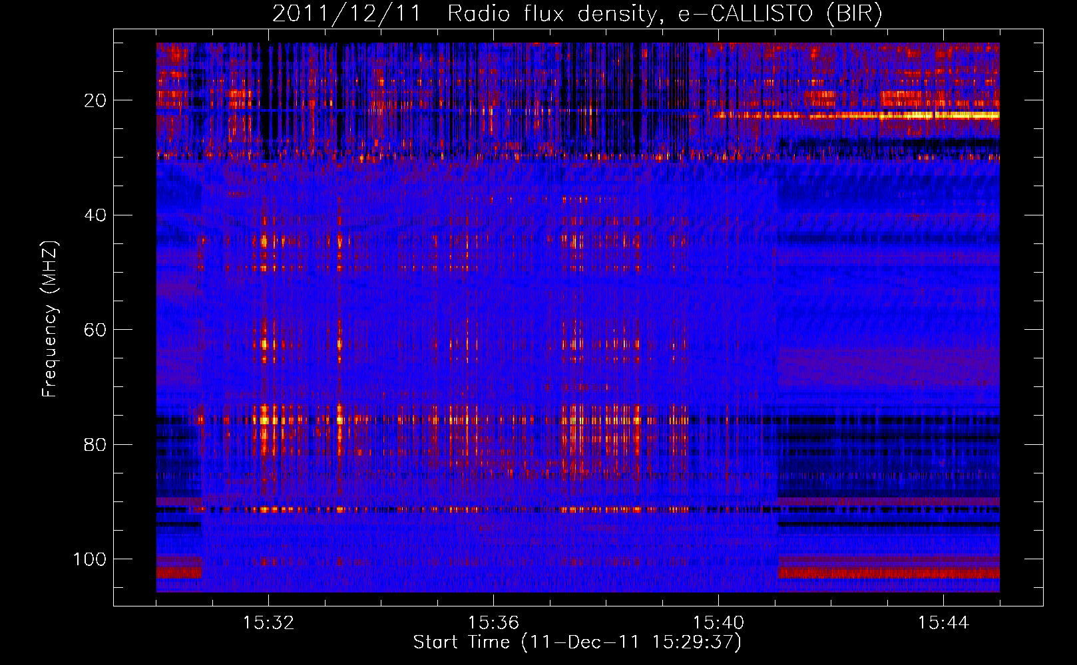Click the plot title text '2011/12/11 Radio flux density'
Image resolution: width=1077 pixels, height=665 pixels.
pyautogui.click(x=465, y=14)
